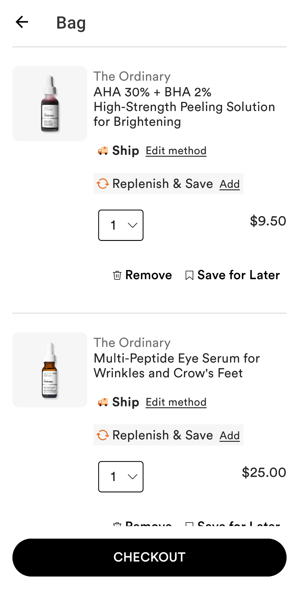Click trash icon for AHA Peeling Solution
This screenshot has width=299, height=589.
117,275
